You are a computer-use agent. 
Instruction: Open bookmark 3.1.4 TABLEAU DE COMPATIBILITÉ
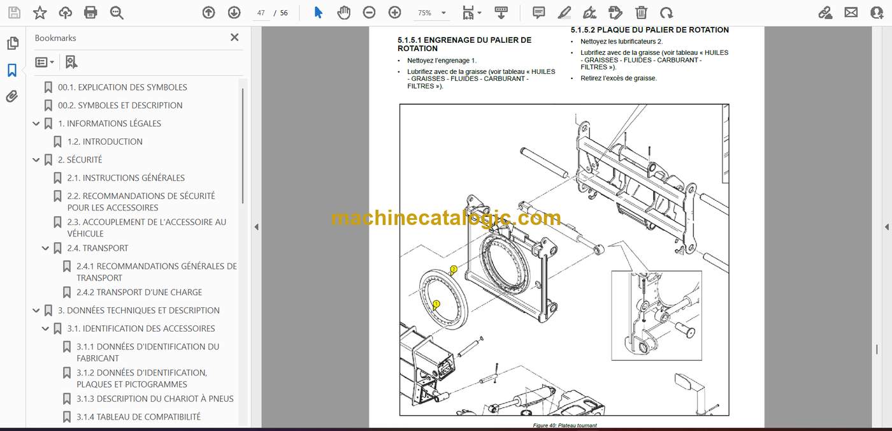(138, 417)
